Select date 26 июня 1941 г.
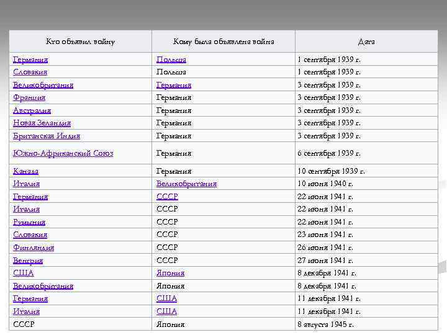 tap(325, 248)
